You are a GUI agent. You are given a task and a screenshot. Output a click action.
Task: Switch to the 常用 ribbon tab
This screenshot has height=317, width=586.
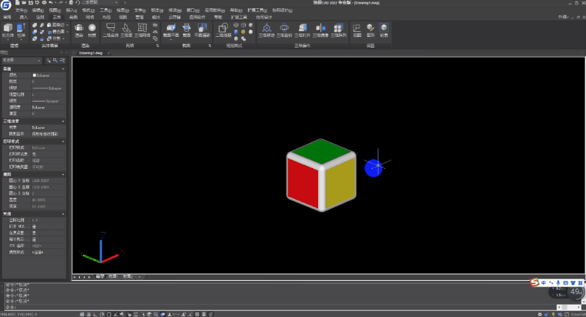(x=7, y=17)
